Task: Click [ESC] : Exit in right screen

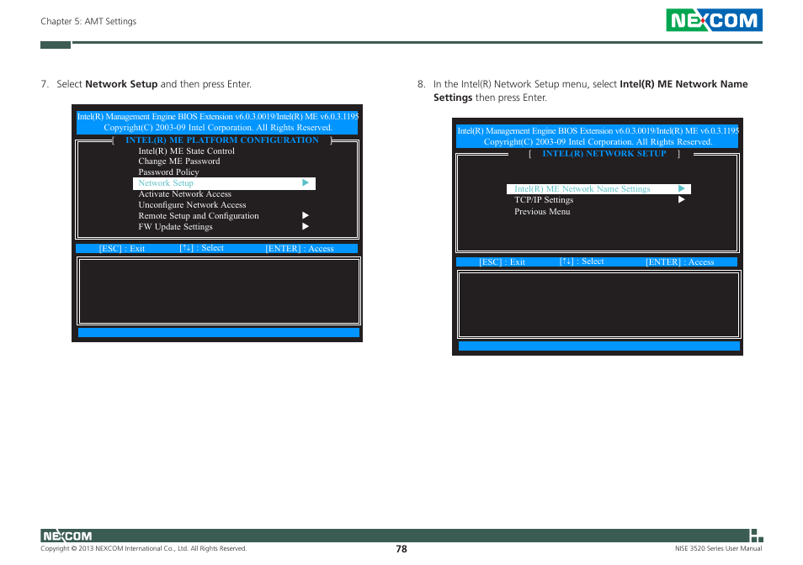Action: (502, 261)
